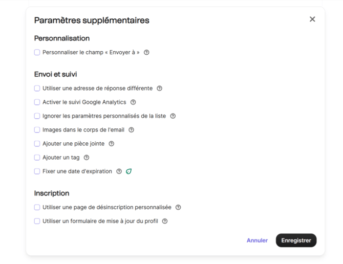Screen dimensions: 343x264
Task: Click help icon next to Ajouter un tag
Action: pyautogui.click(x=87, y=158)
